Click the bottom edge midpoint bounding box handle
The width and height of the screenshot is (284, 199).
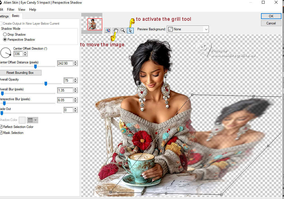(x=166, y=194)
